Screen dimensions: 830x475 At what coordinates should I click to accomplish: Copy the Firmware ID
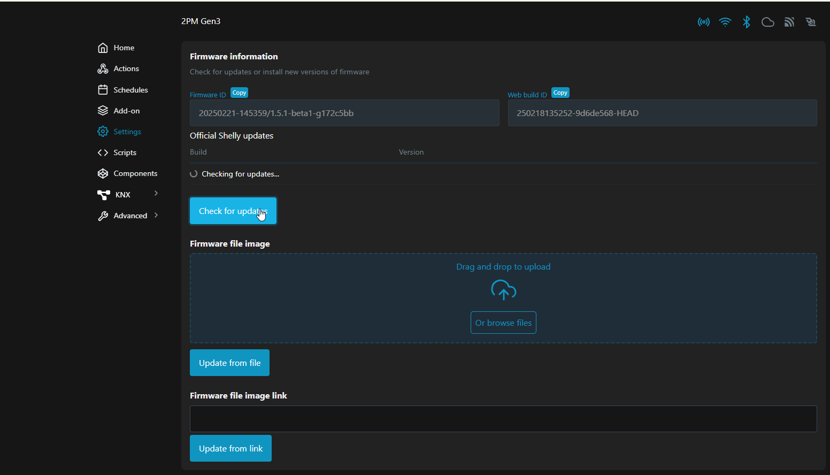pyautogui.click(x=239, y=93)
